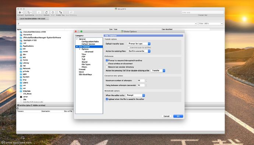Click the Cancel button
This screenshot has width=254, height=145.
click(166, 116)
